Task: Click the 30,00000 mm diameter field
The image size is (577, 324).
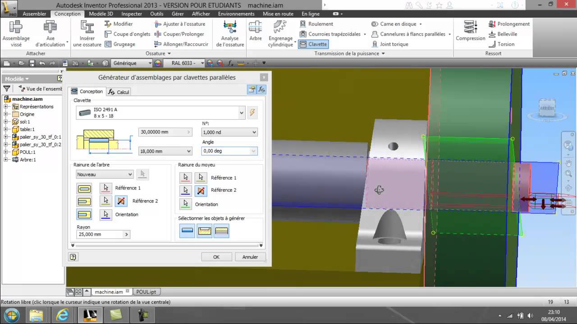Action: [x=165, y=132]
